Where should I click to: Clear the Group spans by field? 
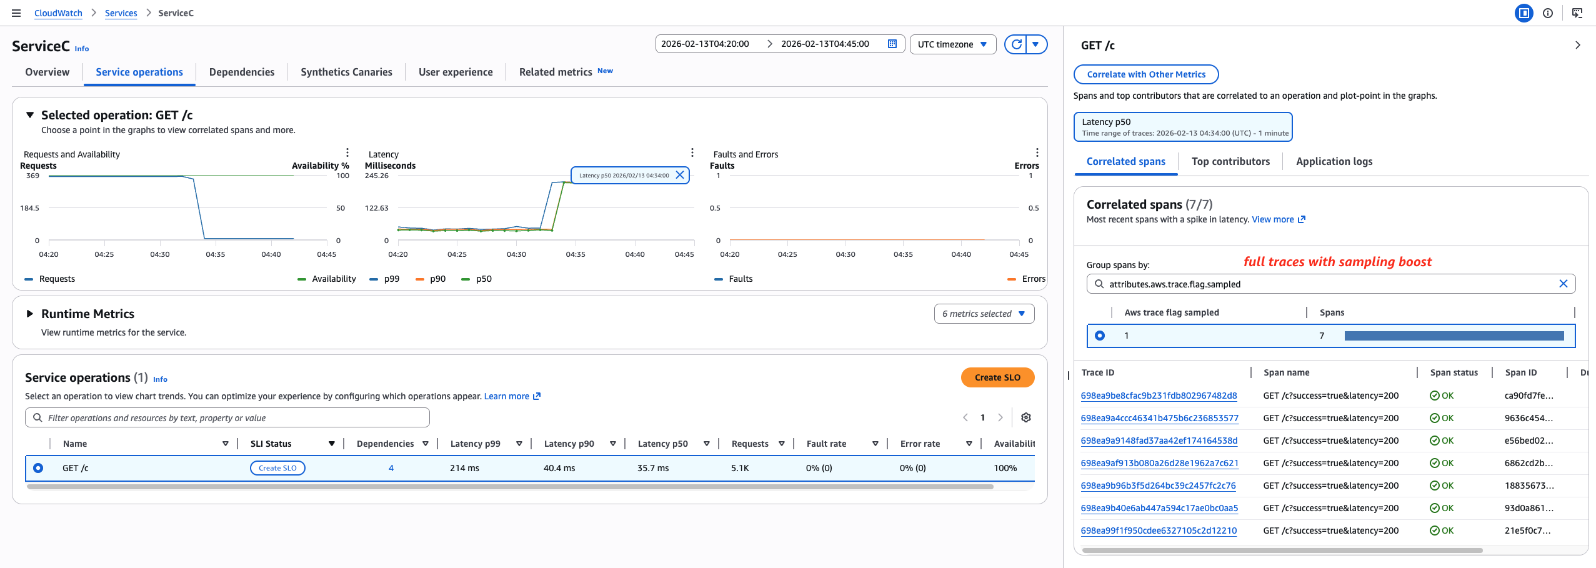[x=1563, y=284]
